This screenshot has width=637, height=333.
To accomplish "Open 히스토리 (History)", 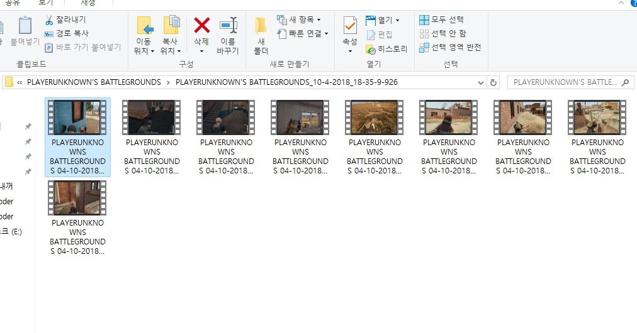I will pyautogui.click(x=386, y=49).
